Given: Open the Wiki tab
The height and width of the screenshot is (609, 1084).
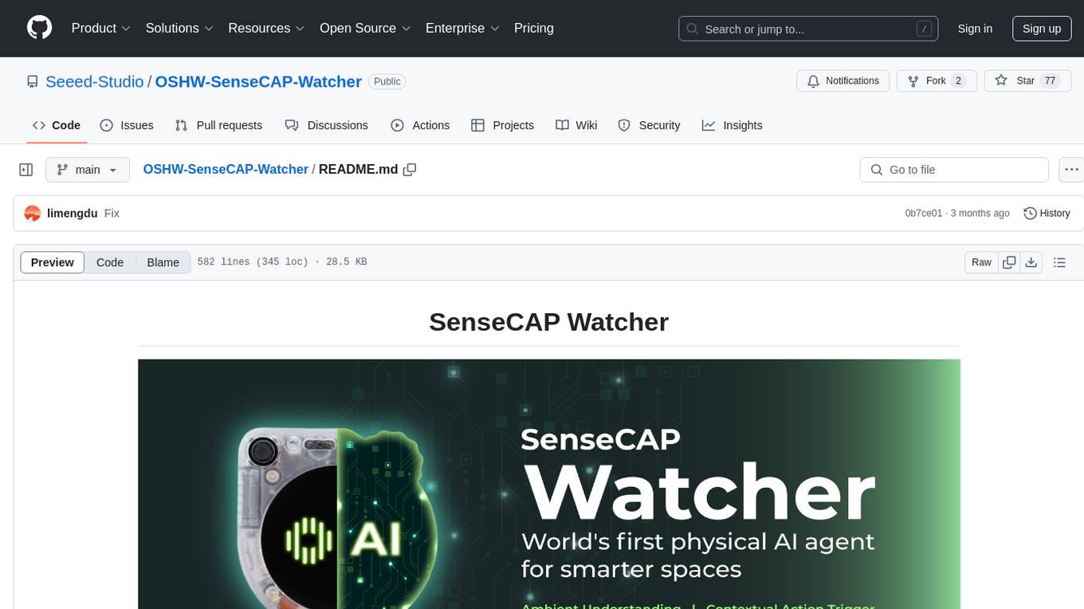Looking at the screenshot, I should (x=576, y=125).
